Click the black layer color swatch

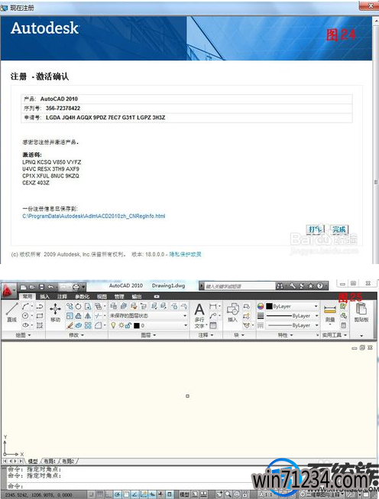point(137,325)
